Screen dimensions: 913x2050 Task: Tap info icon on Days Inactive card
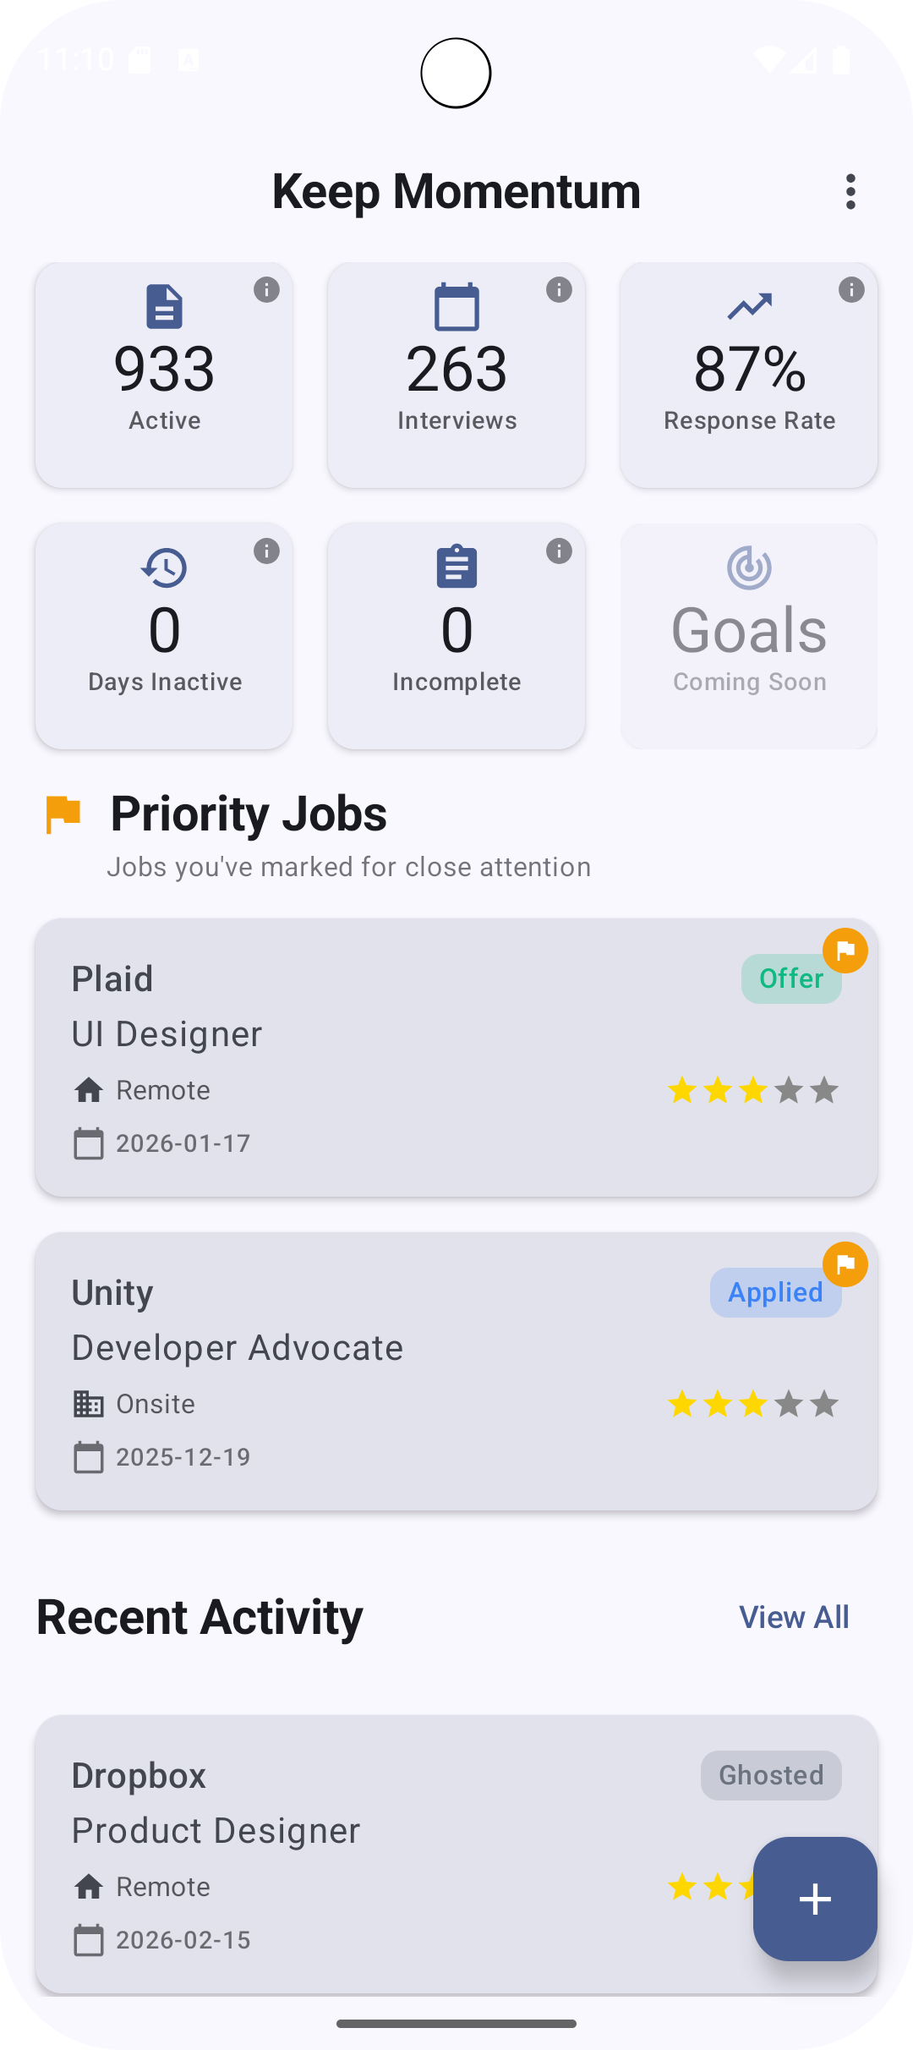[266, 551]
